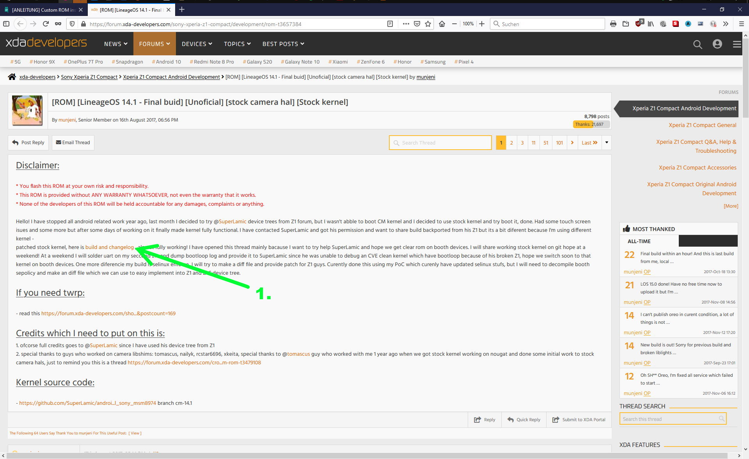Jump to Last thread page
This screenshot has width=749, height=459.
(x=589, y=143)
